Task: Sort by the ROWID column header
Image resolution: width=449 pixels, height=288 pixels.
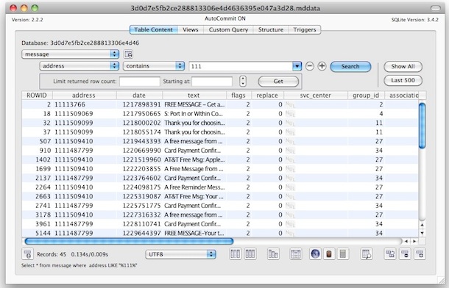Action: click(37, 96)
